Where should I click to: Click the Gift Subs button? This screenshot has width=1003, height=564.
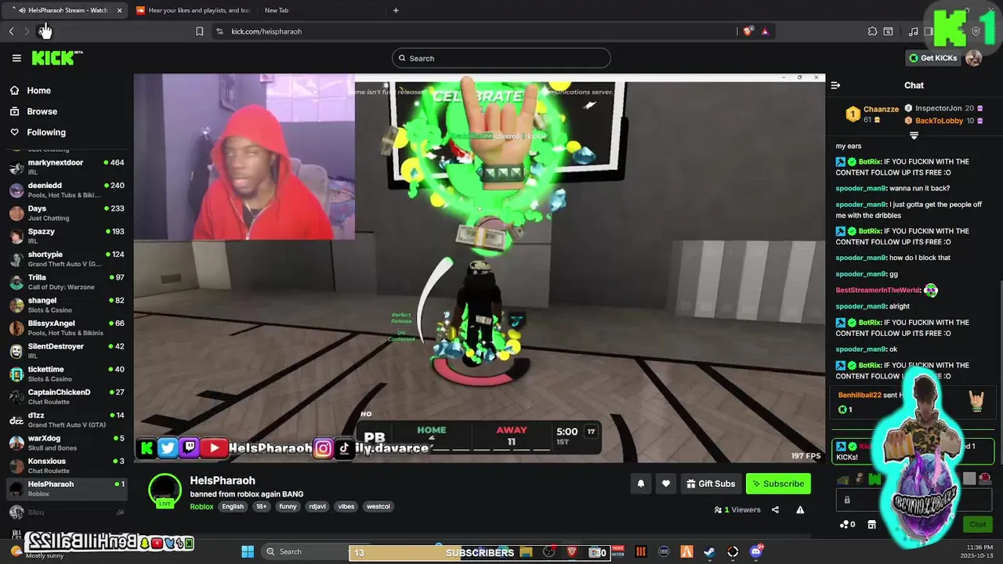click(711, 484)
